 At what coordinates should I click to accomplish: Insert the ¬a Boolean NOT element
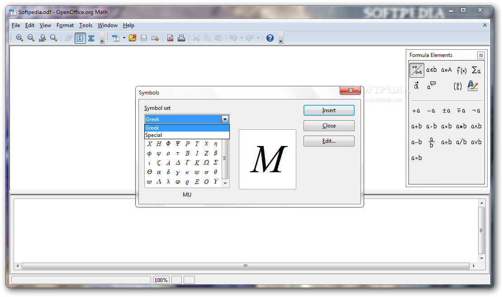476,111
